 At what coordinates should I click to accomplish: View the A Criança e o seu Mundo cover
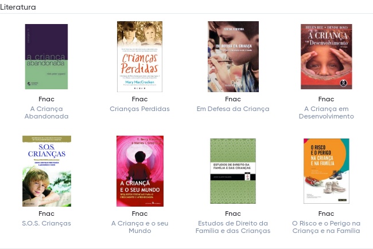point(140,171)
